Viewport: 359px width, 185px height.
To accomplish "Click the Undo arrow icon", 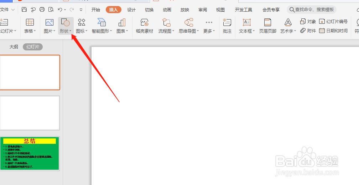I will pyautogui.click(x=60, y=10).
